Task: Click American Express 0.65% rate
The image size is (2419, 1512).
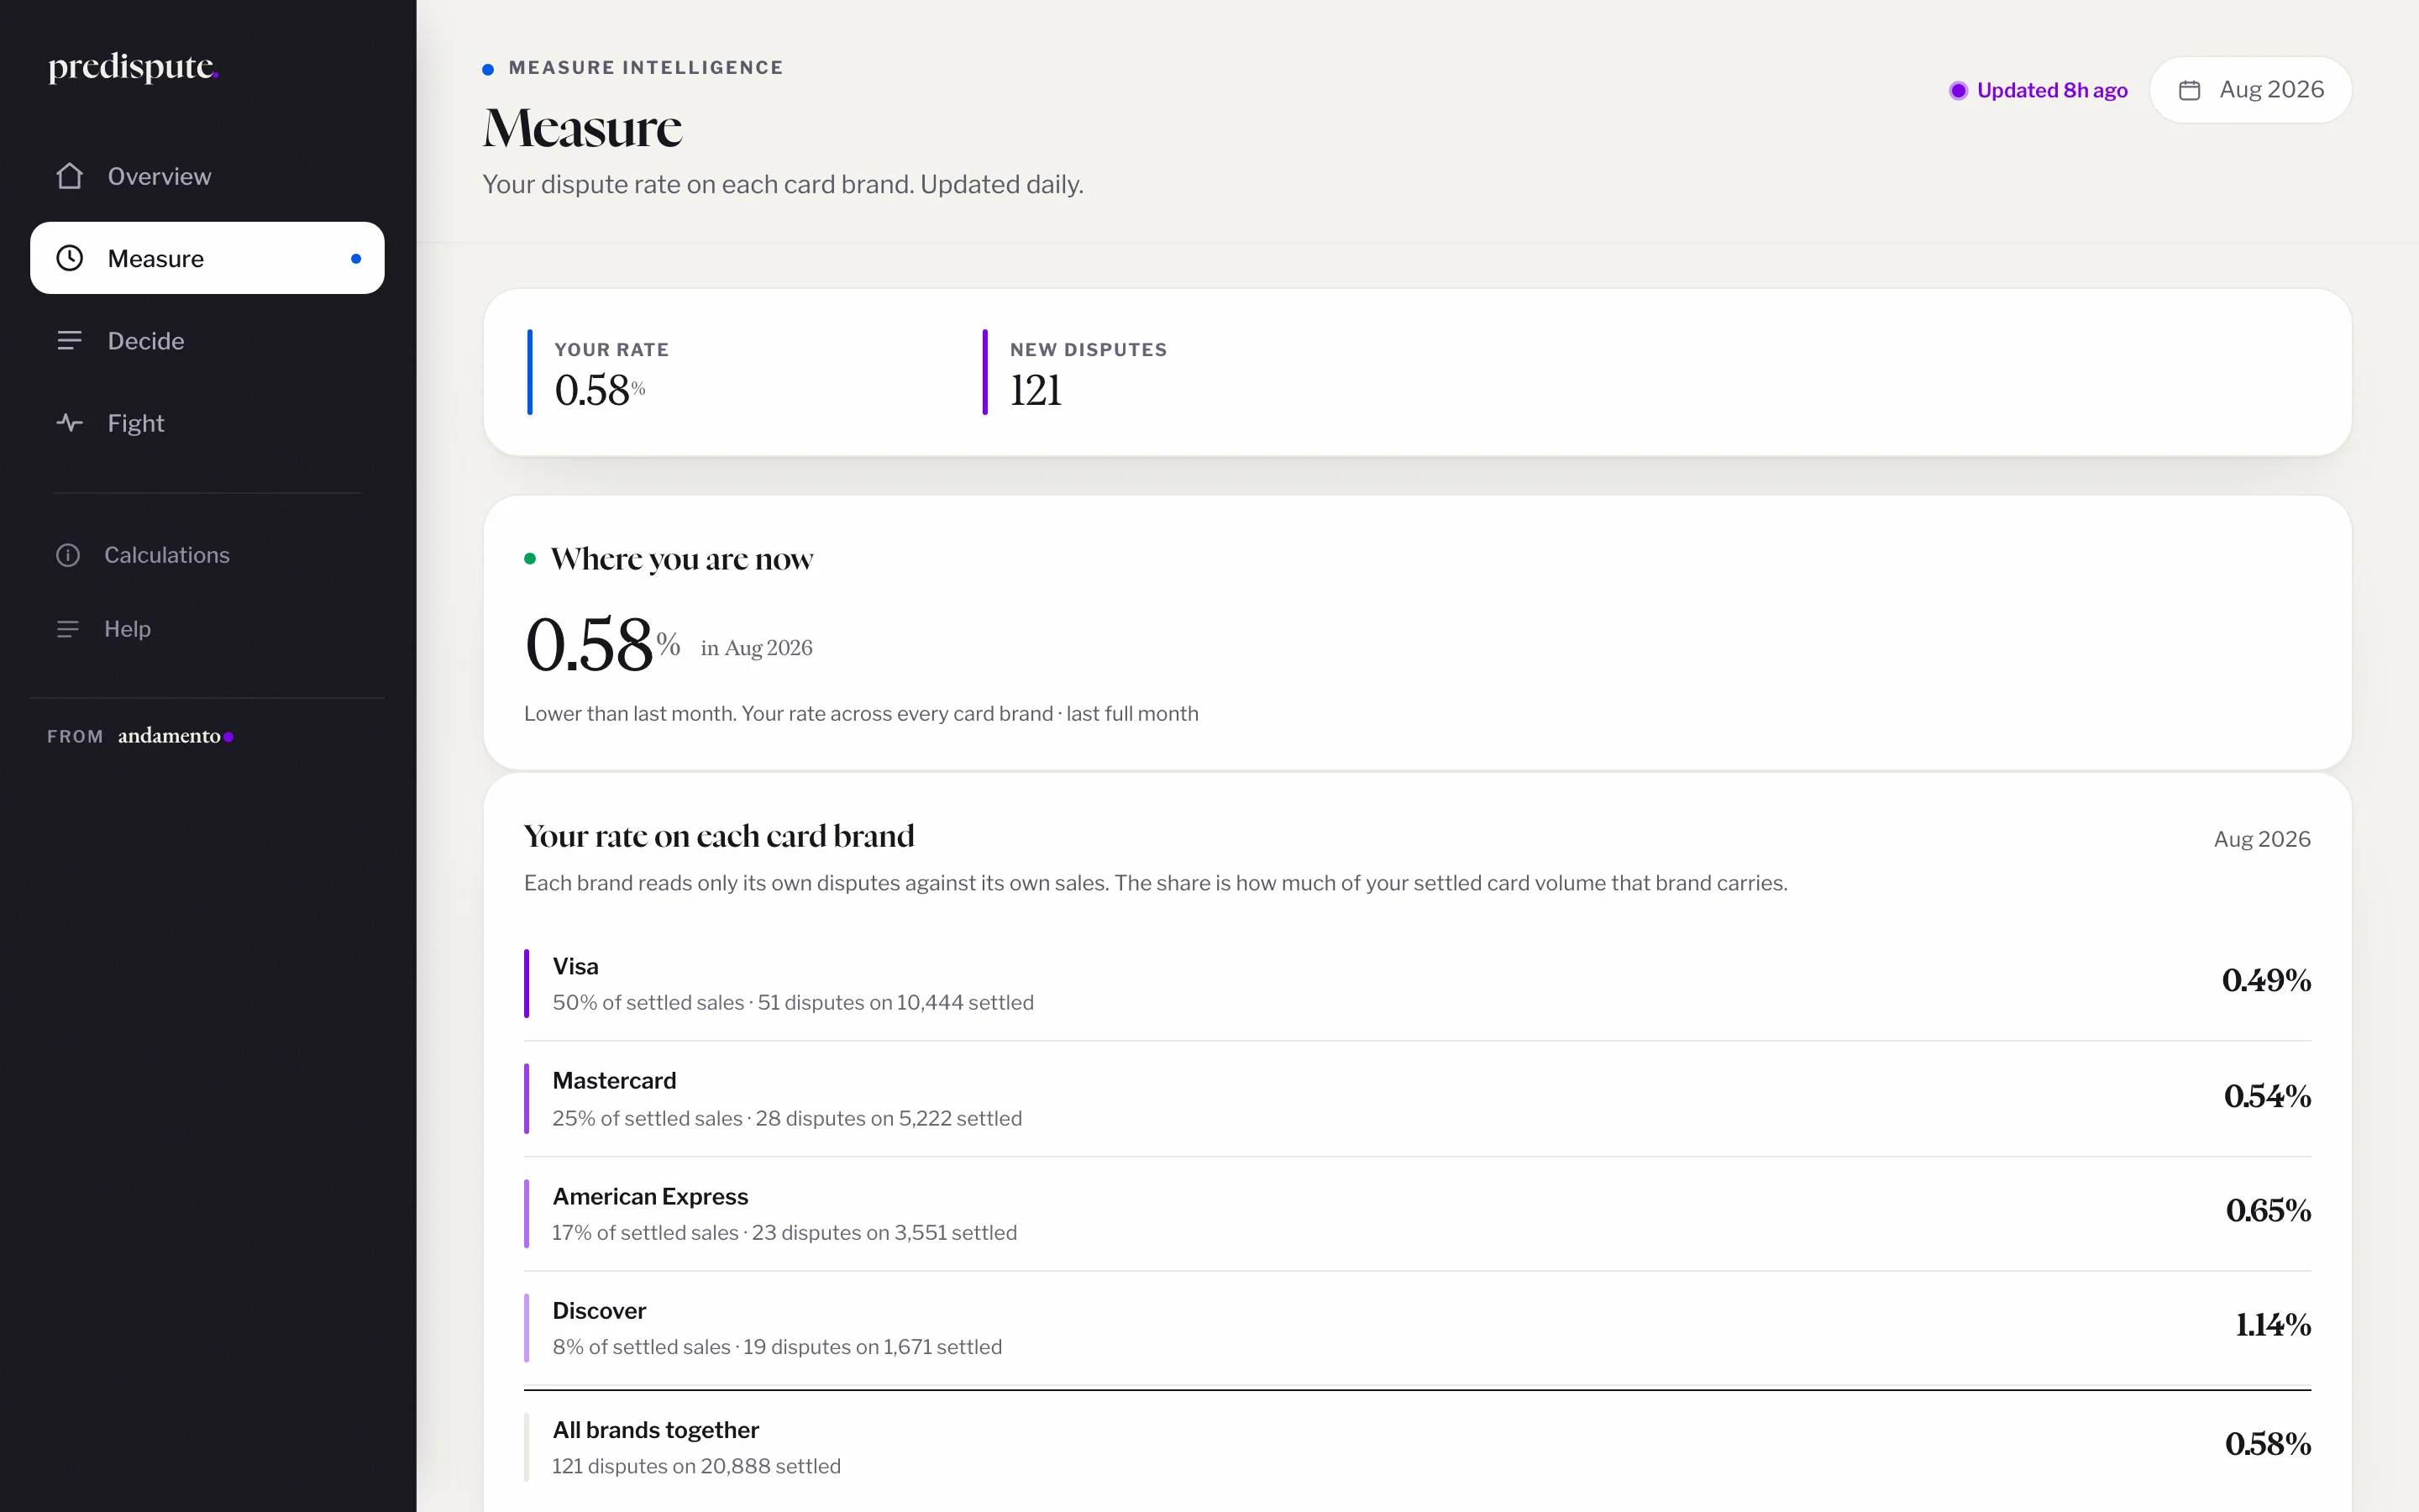Action: click(2268, 1211)
